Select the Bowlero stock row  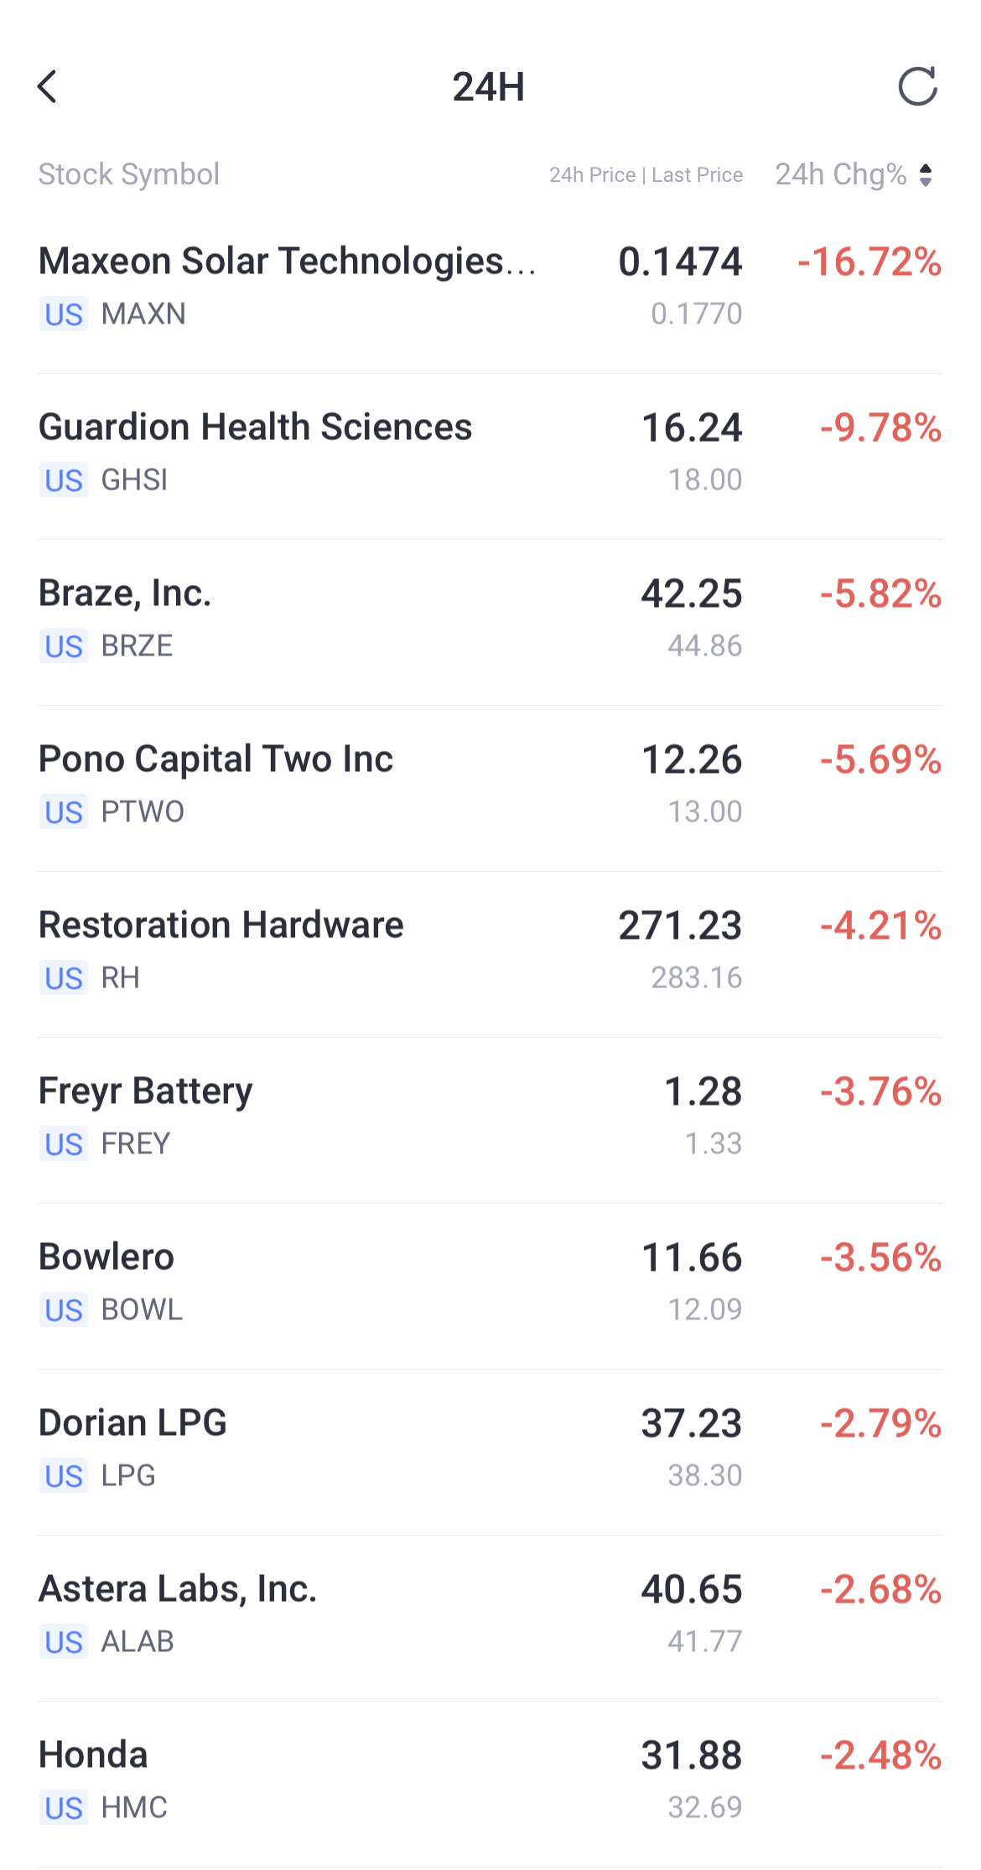(x=106, y=1257)
